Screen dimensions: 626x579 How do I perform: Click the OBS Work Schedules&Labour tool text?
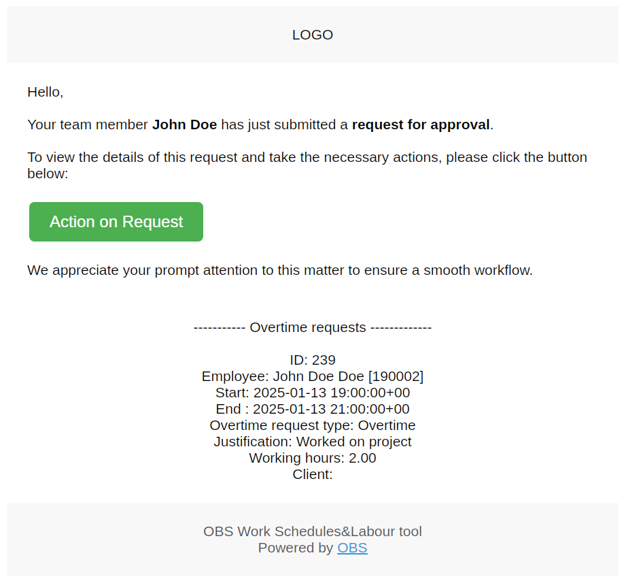[x=313, y=531]
